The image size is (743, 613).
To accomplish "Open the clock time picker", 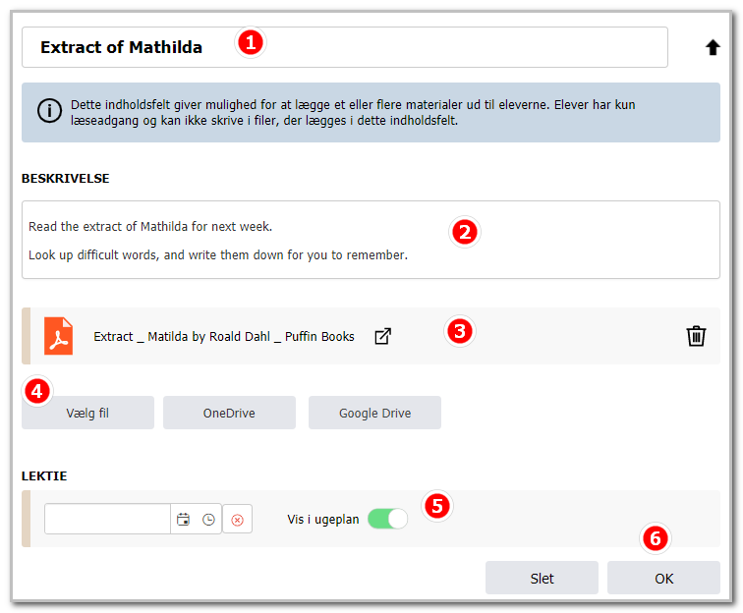I will click(208, 520).
